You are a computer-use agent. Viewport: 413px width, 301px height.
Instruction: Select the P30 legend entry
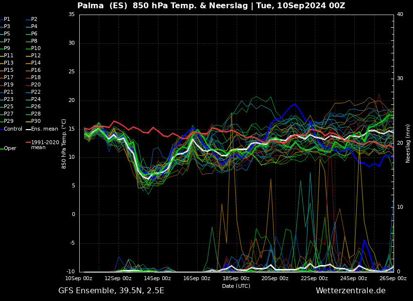(x=35, y=121)
